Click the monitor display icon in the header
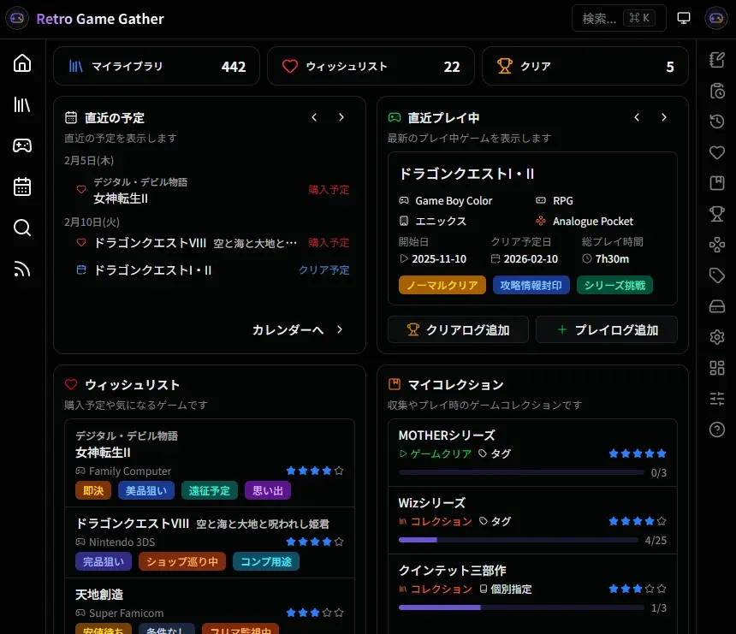This screenshot has height=634, width=736. (x=684, y=18)
